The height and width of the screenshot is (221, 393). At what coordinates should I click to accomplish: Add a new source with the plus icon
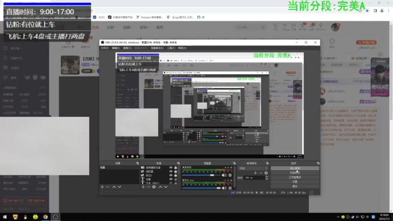[x=143, y=187]
